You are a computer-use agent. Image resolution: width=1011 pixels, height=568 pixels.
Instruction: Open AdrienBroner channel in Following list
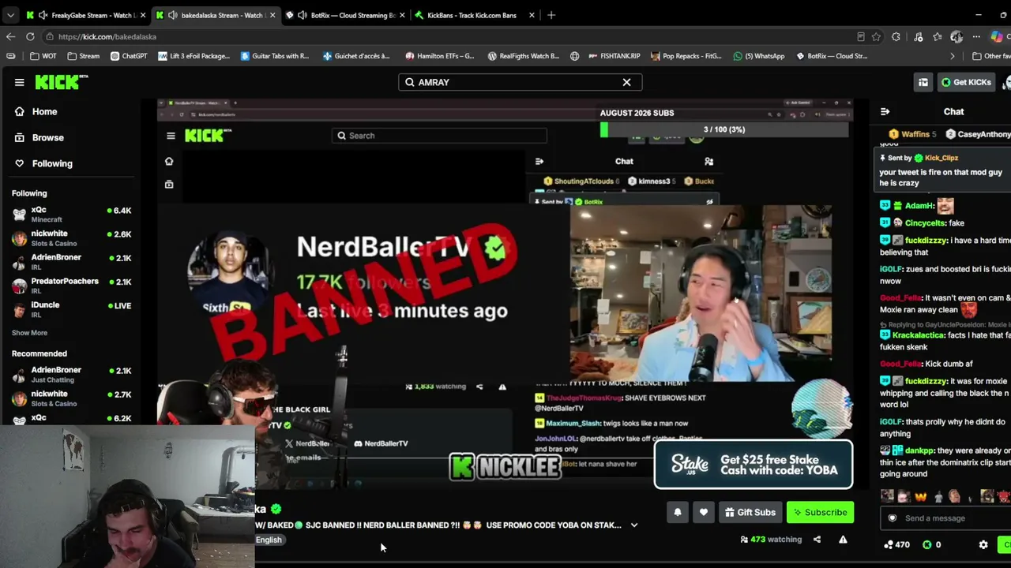71,262
